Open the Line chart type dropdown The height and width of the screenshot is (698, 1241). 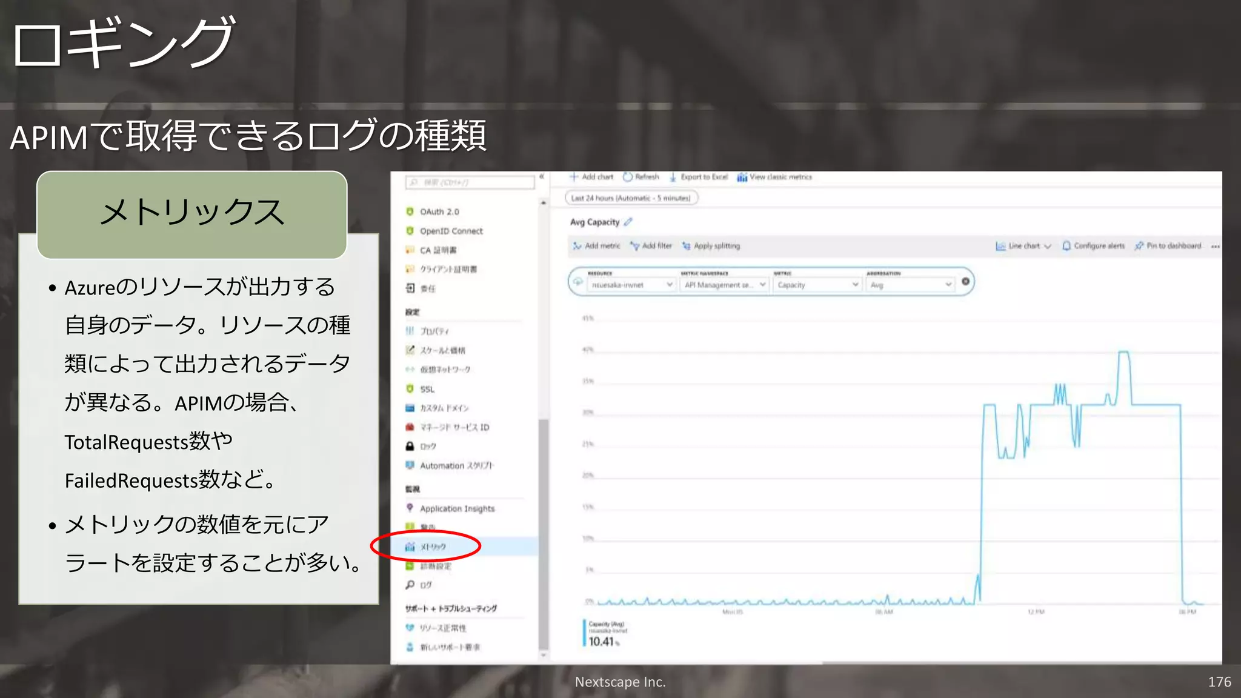tap(1023, 246)
